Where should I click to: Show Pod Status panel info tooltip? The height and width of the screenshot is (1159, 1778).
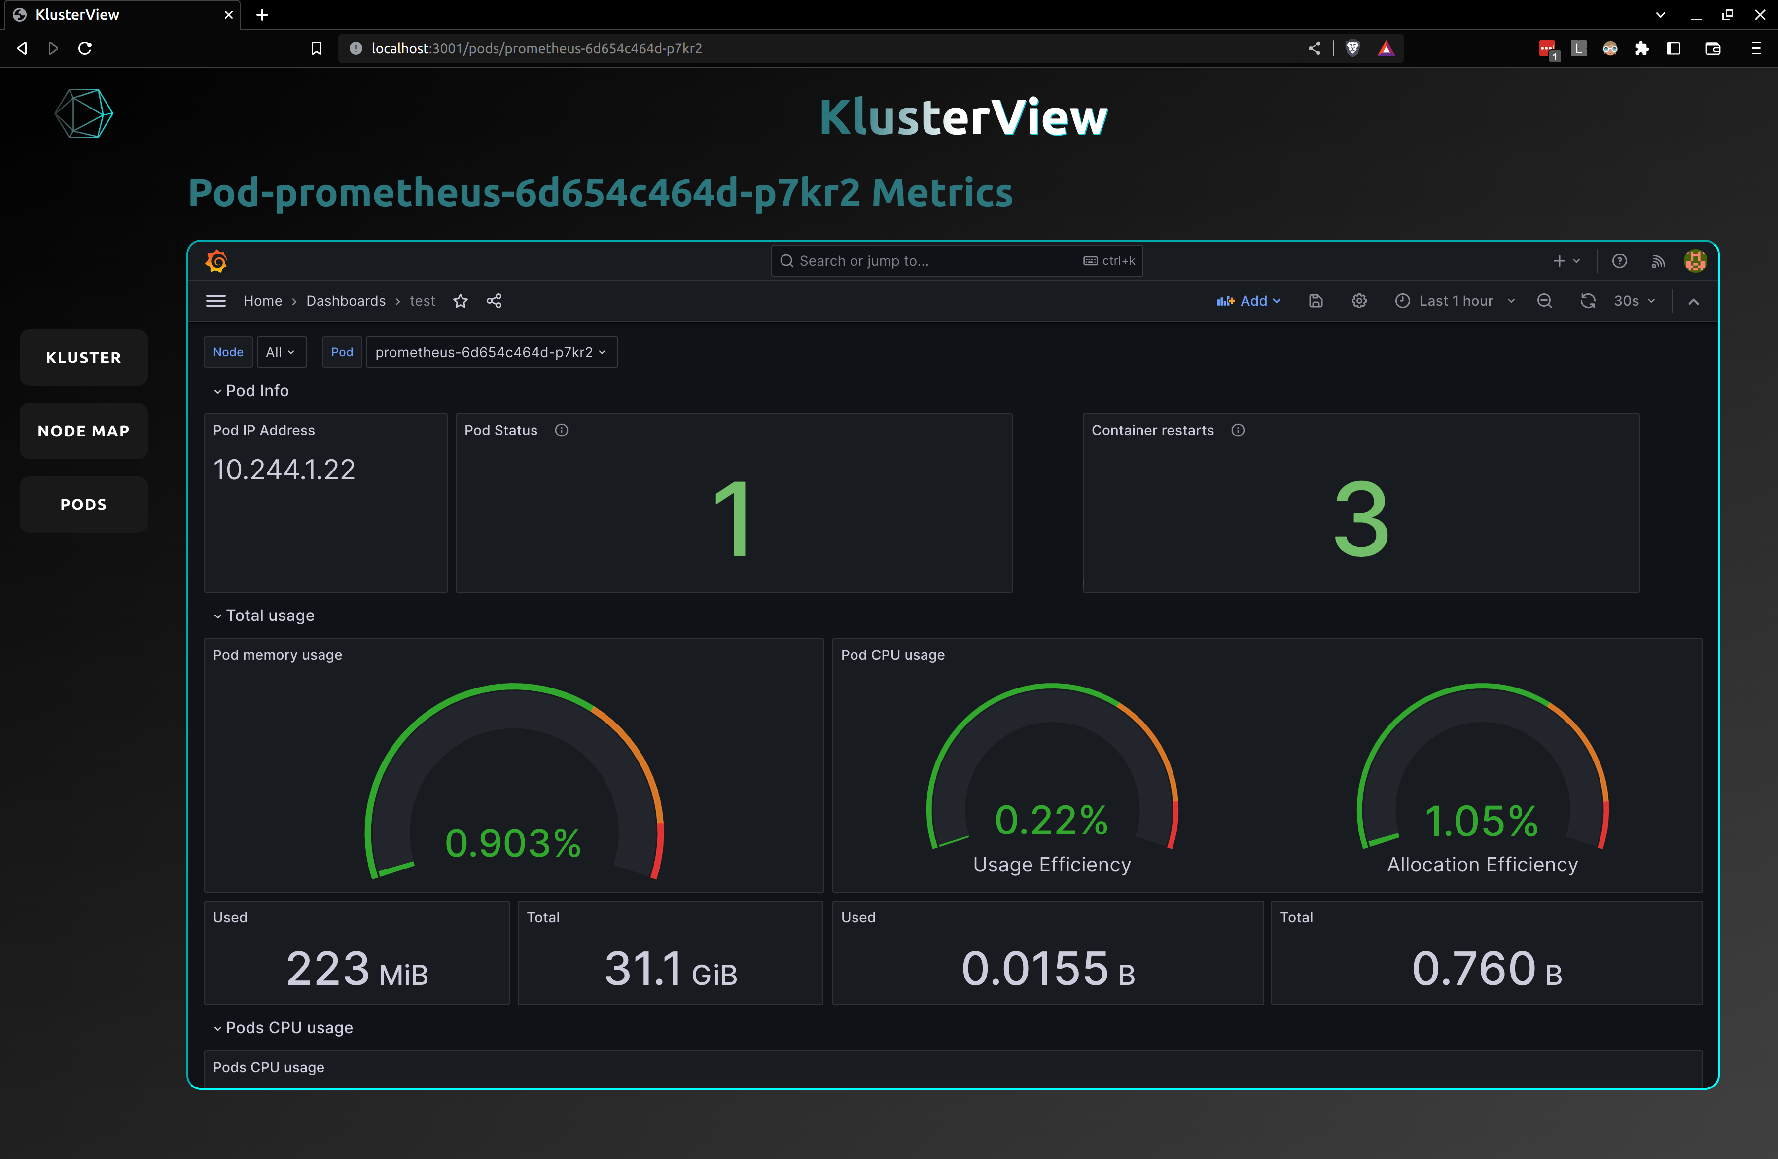tap(562, 431)
